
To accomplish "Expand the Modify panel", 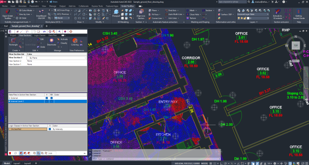I will [99, 22].
